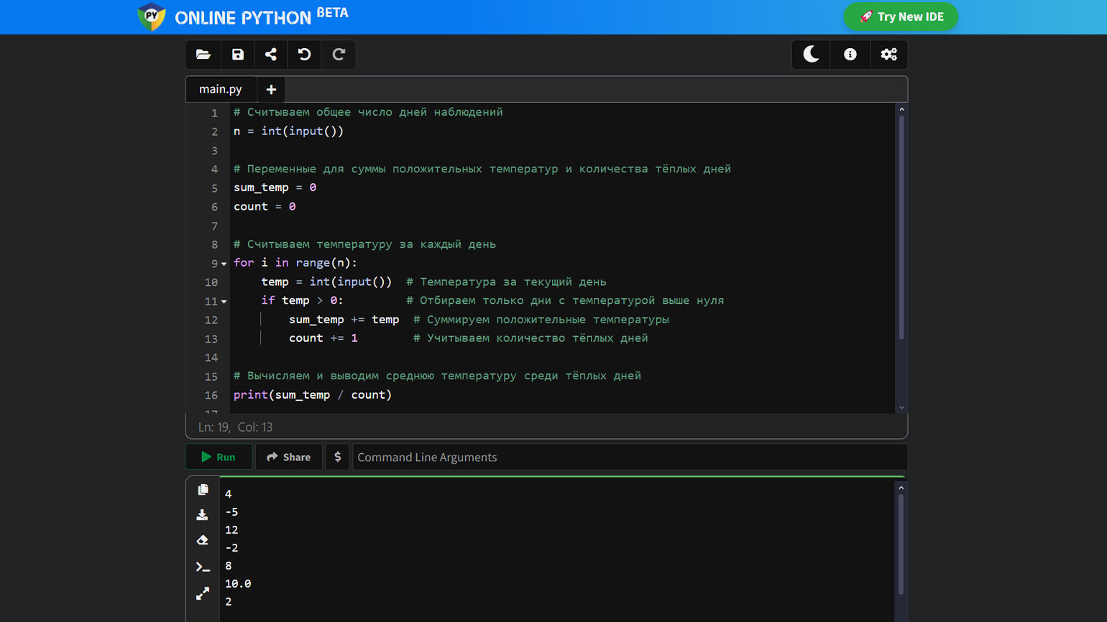Viewport: 1107px width, 622px height.
Task: Open editor settings gears icon
Action: pyautogui.click(x=888, y=55)
